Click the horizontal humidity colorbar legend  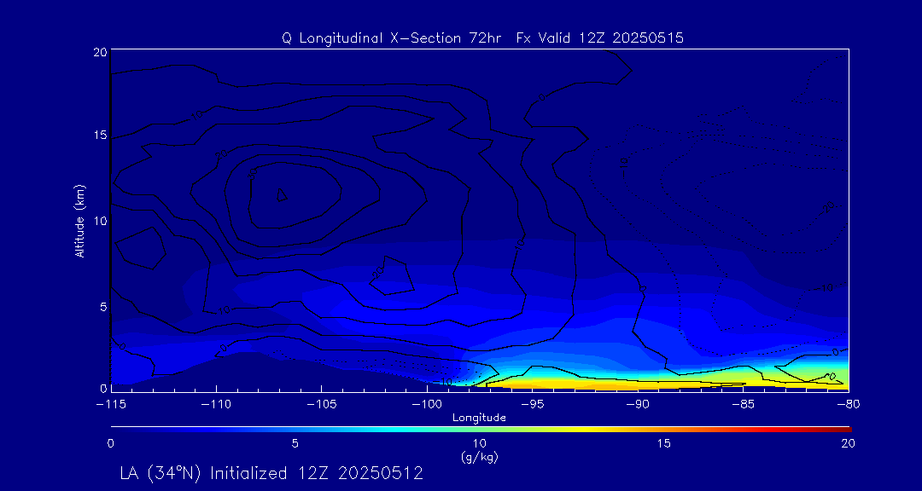481,430
